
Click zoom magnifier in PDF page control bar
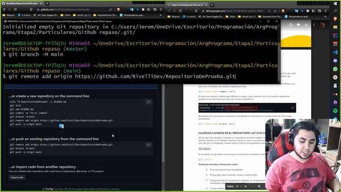259,186
